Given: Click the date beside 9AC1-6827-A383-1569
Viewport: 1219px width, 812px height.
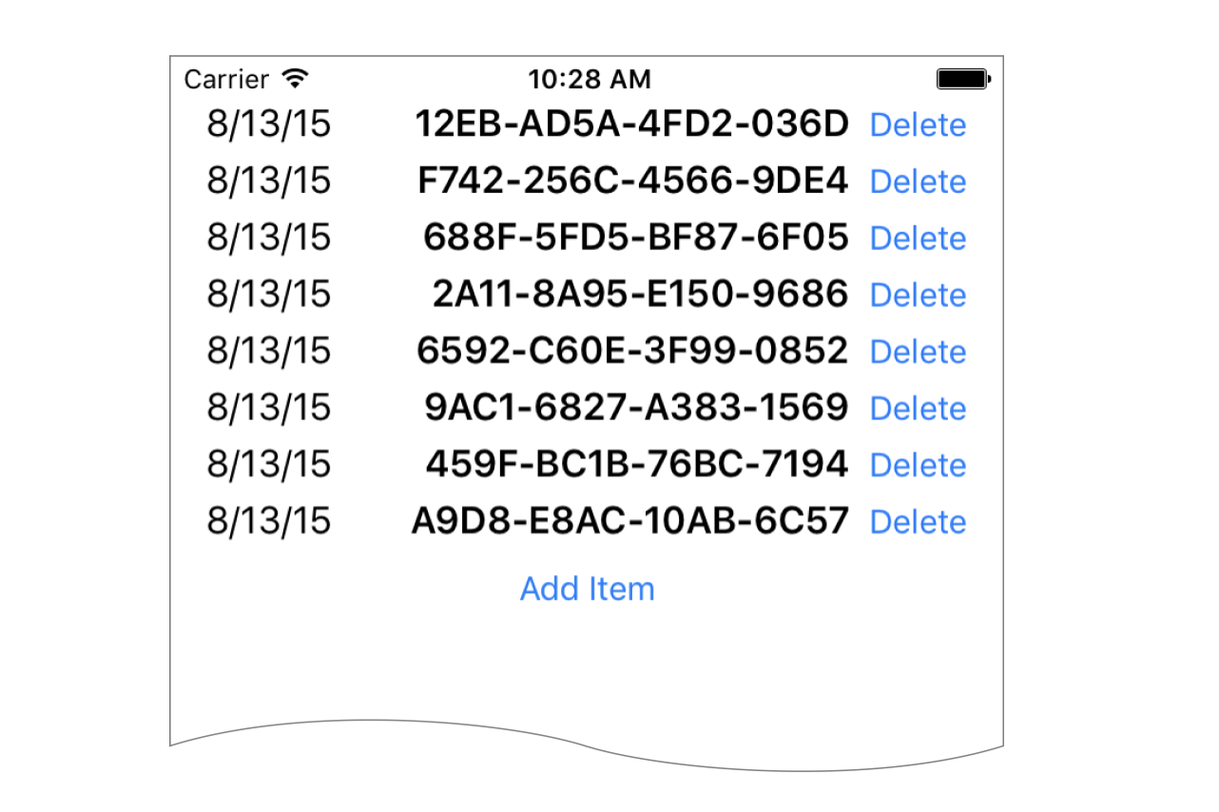Looking at the screenshot, I should 269,408.
